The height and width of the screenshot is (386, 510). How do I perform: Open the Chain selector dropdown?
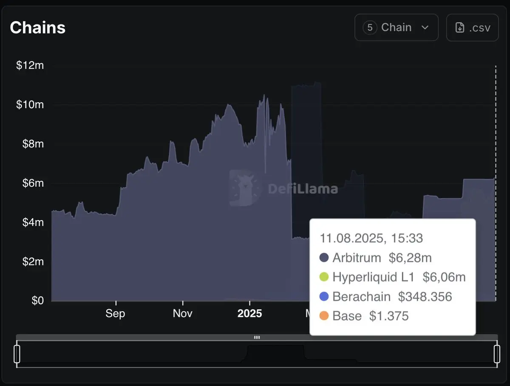[396, 28]
